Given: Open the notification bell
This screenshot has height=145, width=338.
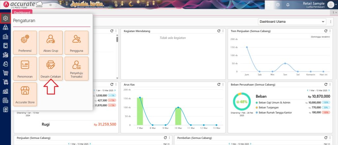Looking at the screenshot, I should pos(288,5).
